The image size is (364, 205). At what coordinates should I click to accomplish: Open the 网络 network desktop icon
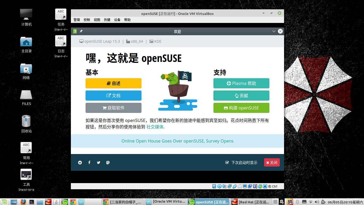(x=26, y=71)
